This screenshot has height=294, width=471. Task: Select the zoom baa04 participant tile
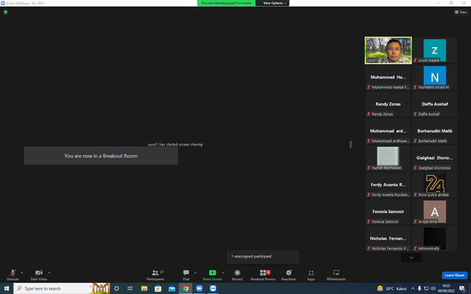pyautogui.click(x=435, y=51)
